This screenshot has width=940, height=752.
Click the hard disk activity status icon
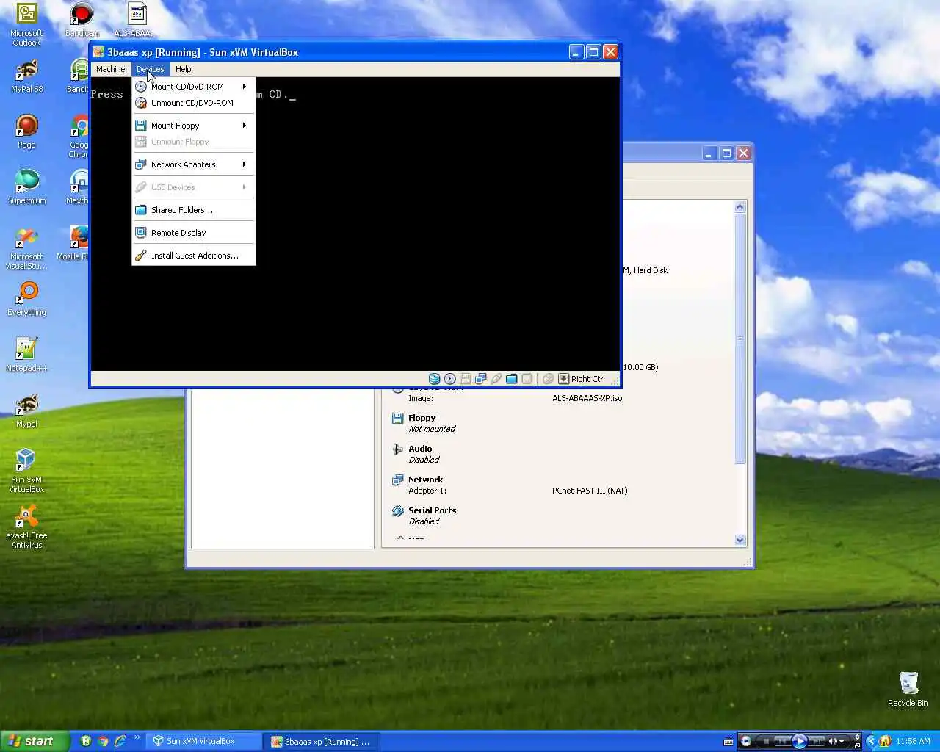pyautogui.click(x=434, y=379)
